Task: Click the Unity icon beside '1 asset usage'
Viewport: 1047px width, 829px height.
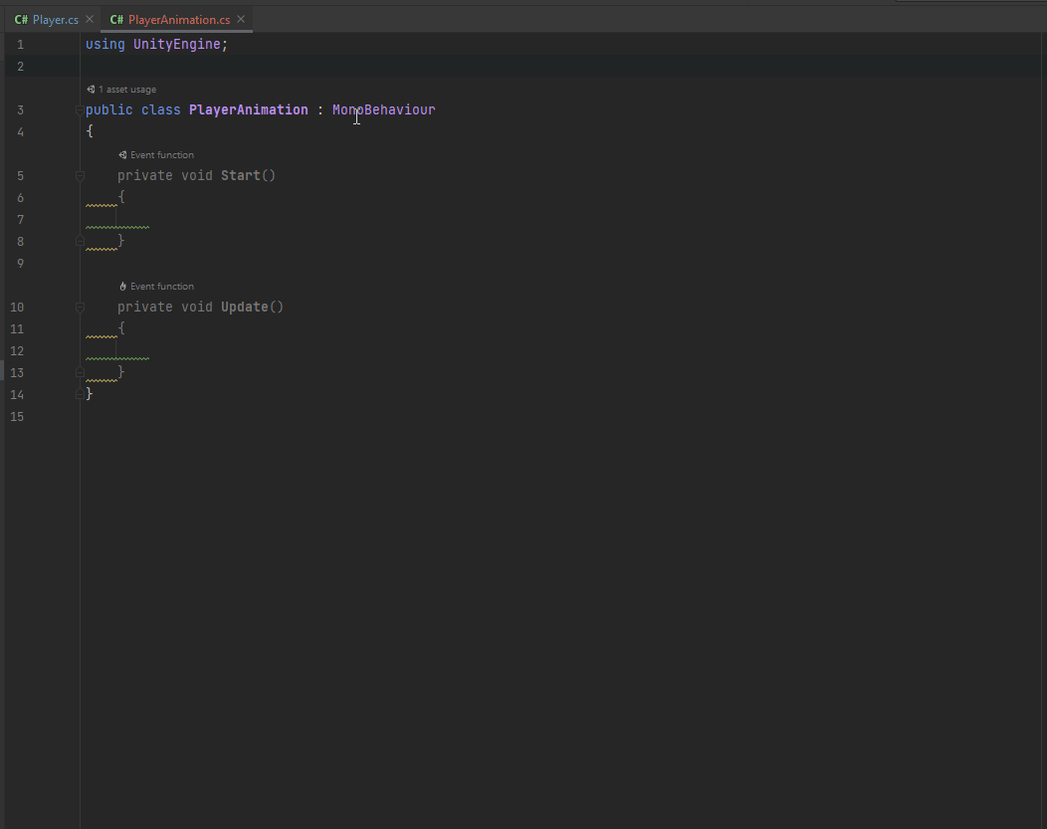Action: pyautogui.click(x=91, y=90)
